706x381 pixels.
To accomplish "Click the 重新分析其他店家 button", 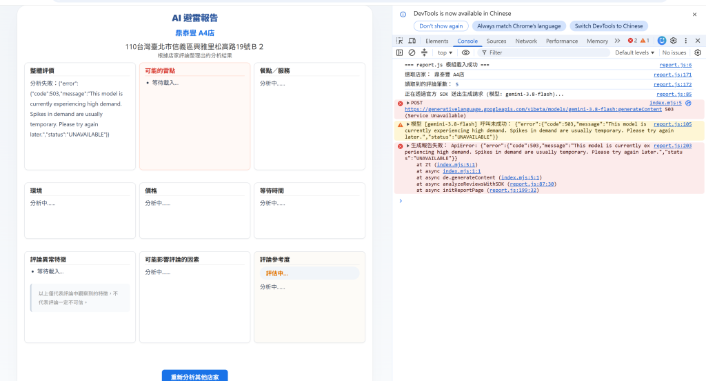I will pos(195,376).
